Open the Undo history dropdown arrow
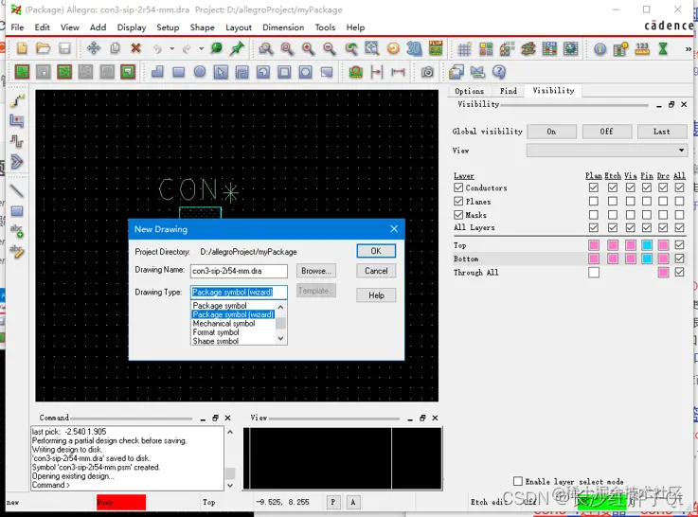The image size is (698, 517). [171, 48]
